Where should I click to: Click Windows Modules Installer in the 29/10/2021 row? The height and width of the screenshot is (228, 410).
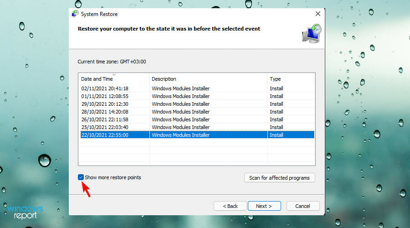(x=181, y=104)
